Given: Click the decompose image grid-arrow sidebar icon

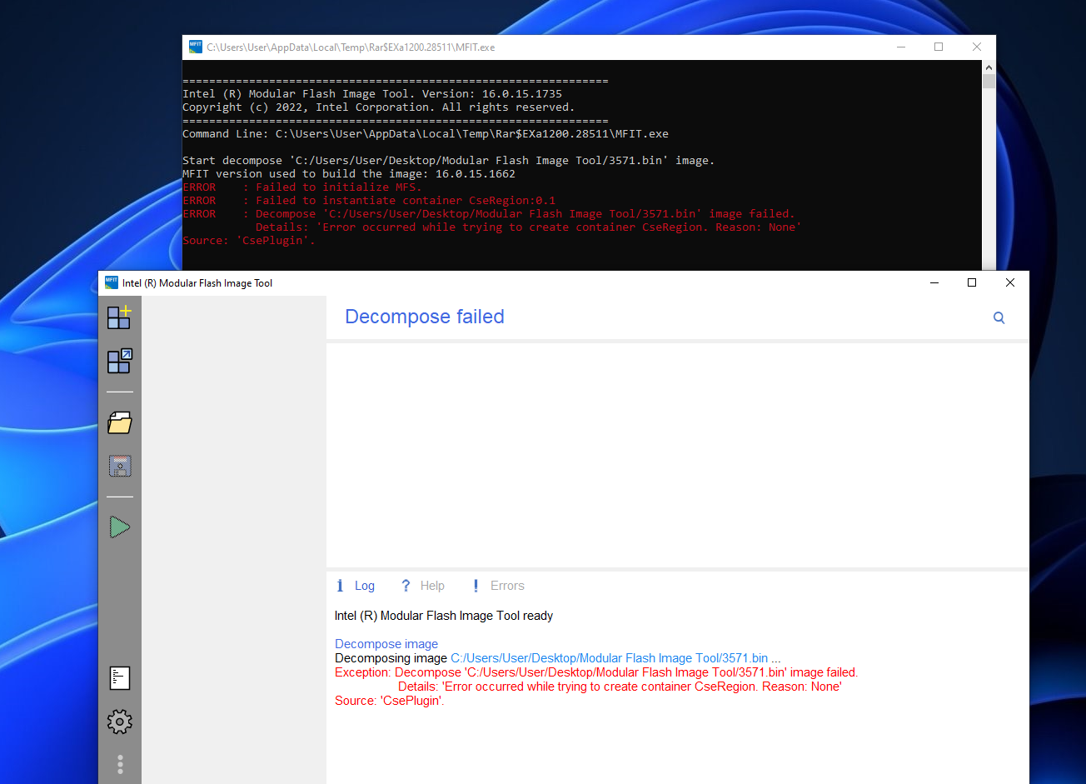Looking at the screenshot, I should coord(120,361).
